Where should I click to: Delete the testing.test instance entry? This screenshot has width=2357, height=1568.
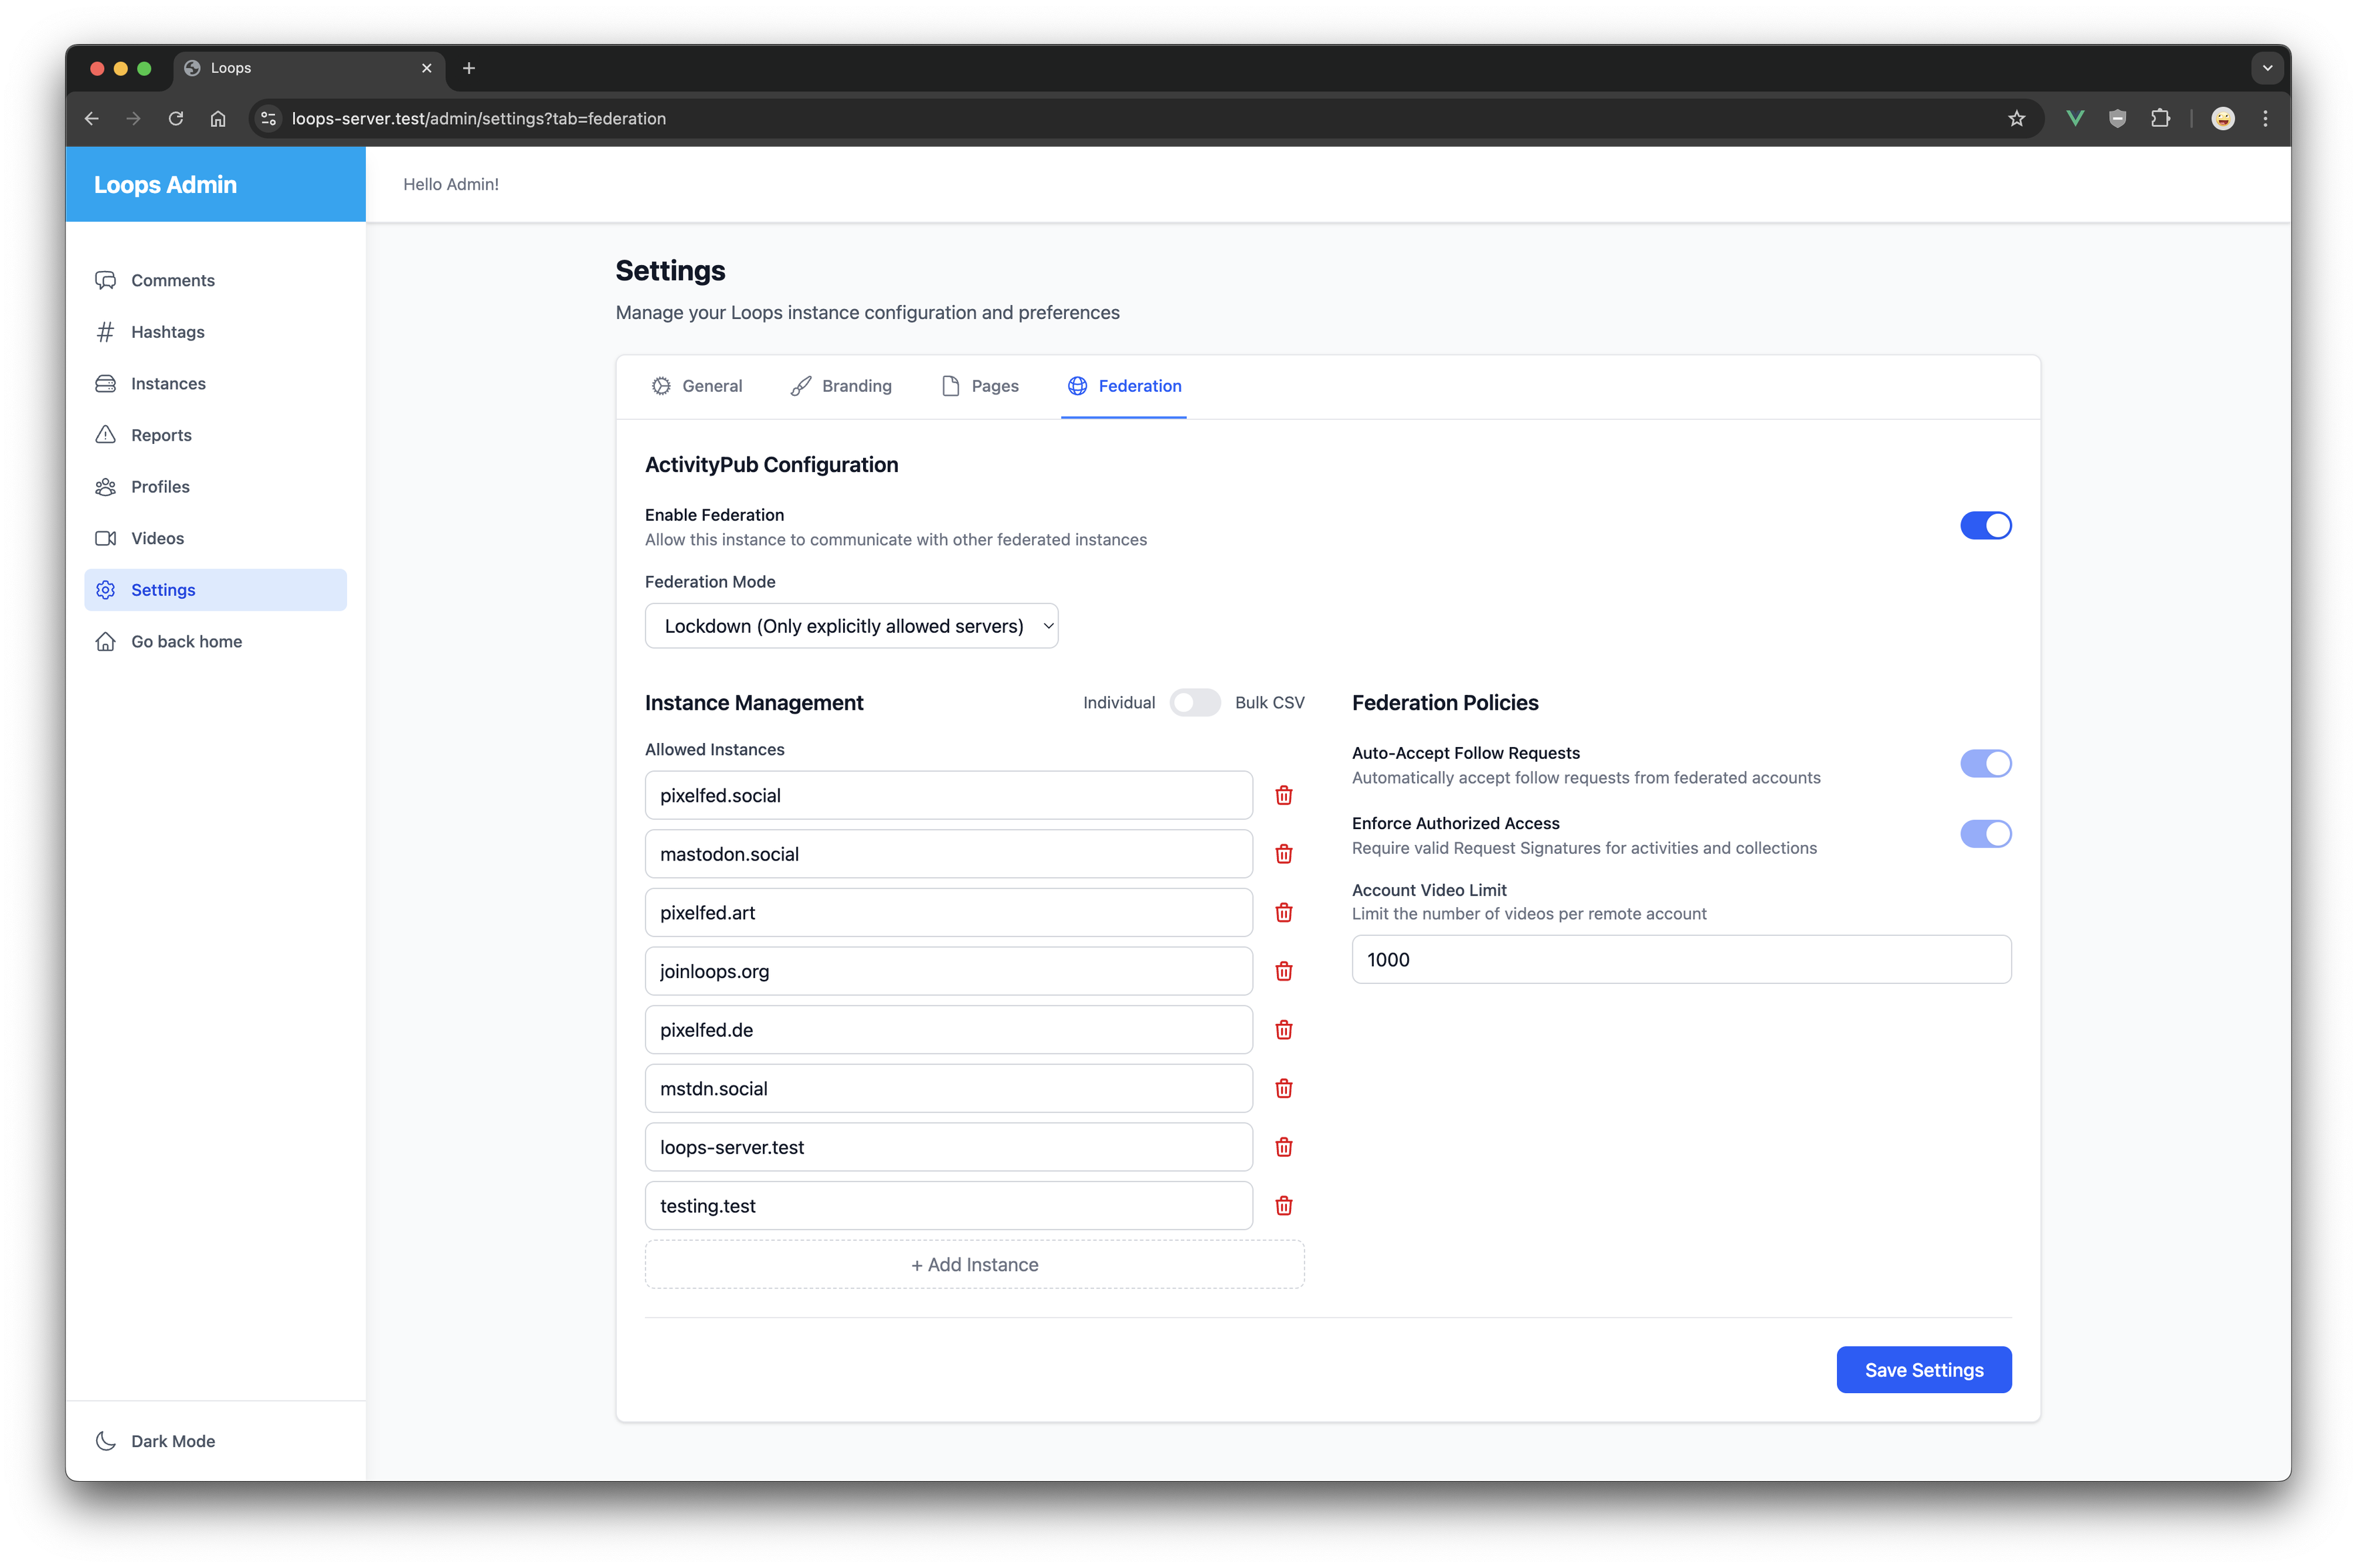coord(1284,1206)
